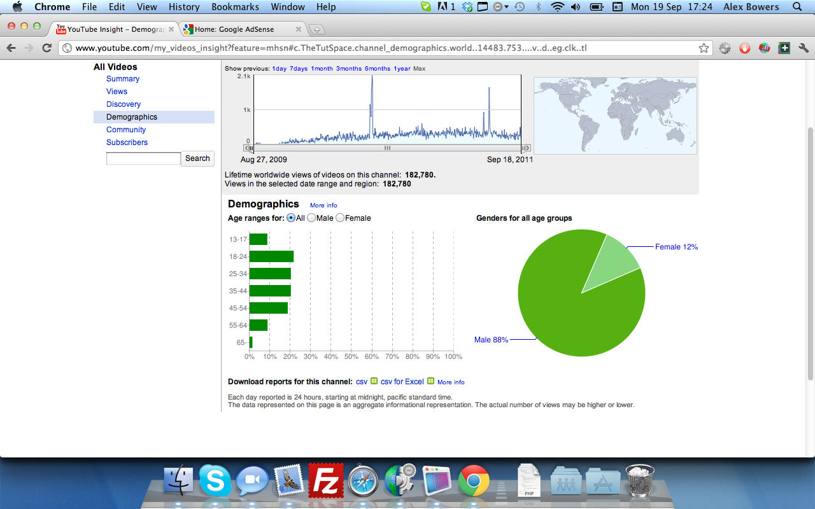Reload the page with the refresh icon
Screen dimensions: 815x509
tap(46, 48)
